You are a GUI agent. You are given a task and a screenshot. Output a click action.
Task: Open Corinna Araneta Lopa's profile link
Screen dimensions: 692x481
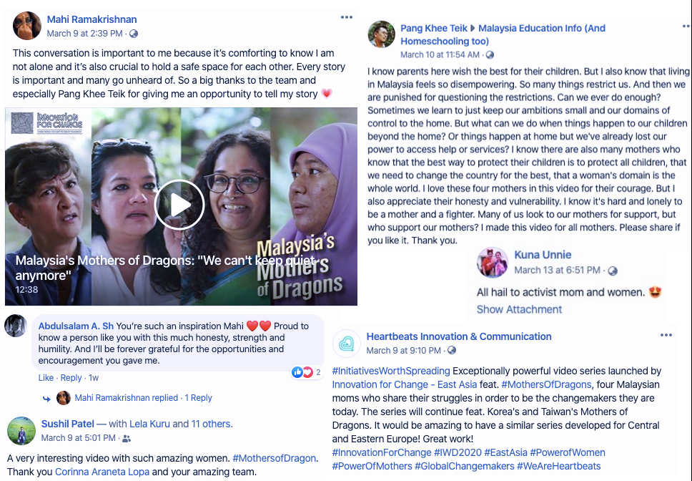[x=102, y=472]
